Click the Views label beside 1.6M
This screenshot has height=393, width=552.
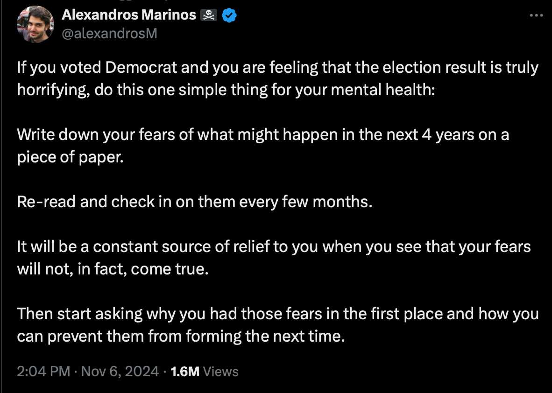(221, 372)
